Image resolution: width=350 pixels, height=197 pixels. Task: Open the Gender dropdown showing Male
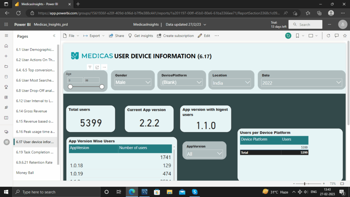133,82
